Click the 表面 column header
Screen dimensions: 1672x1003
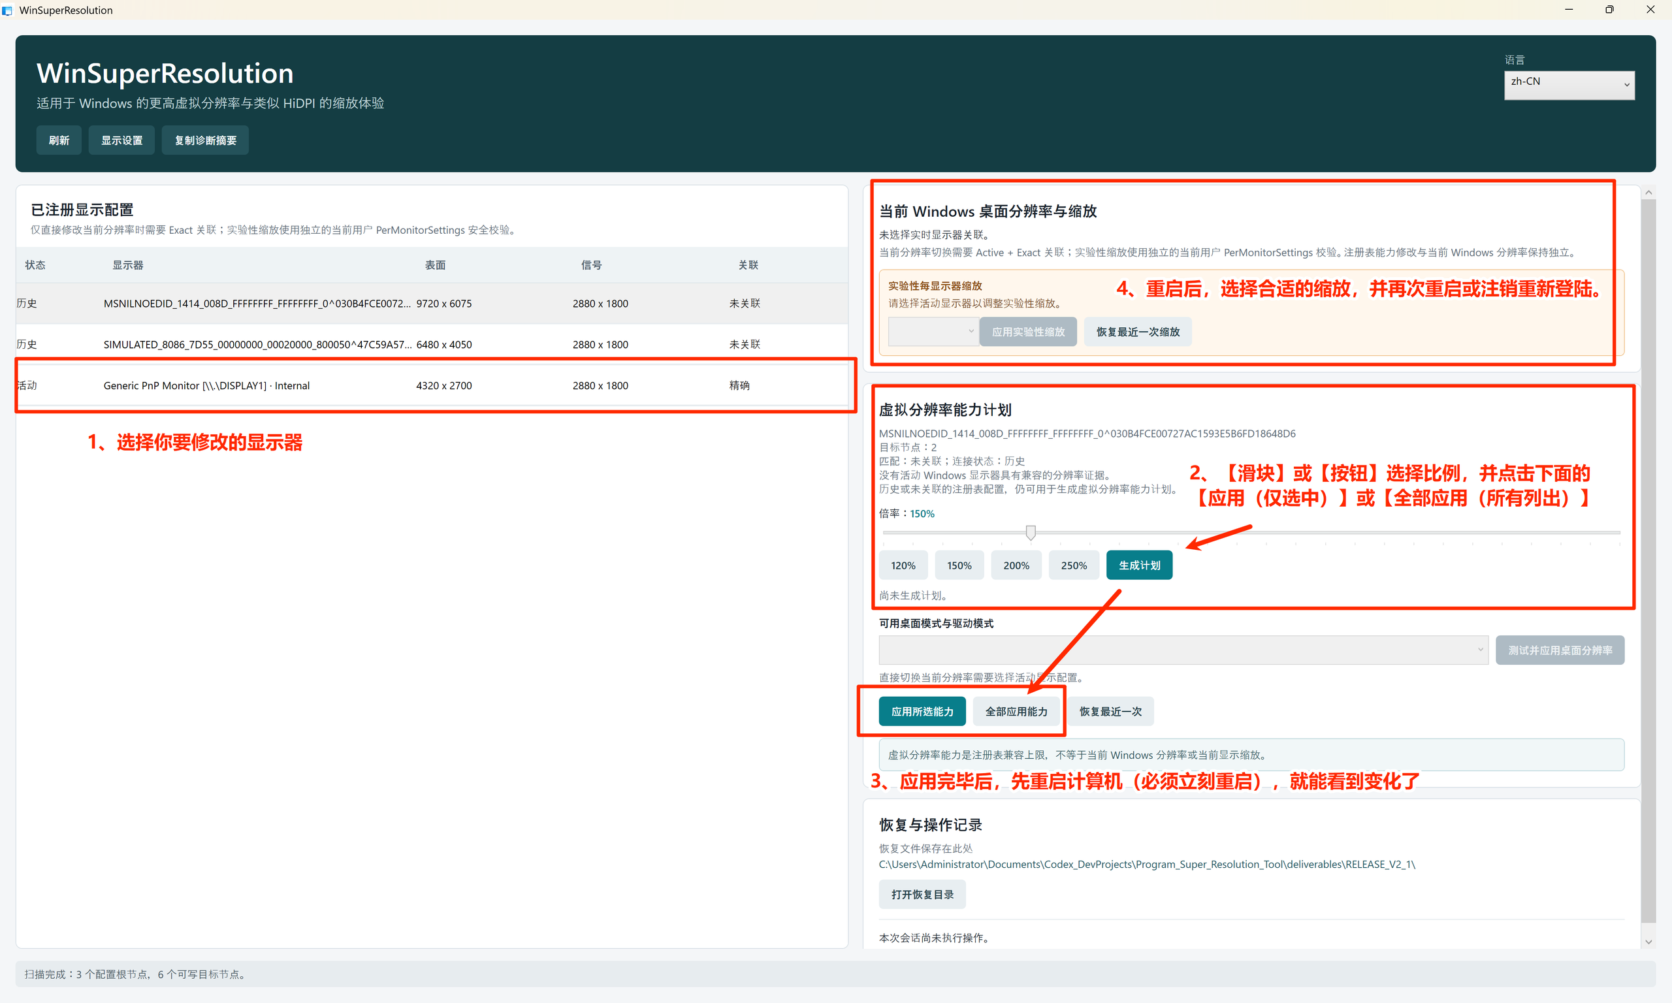435,265
